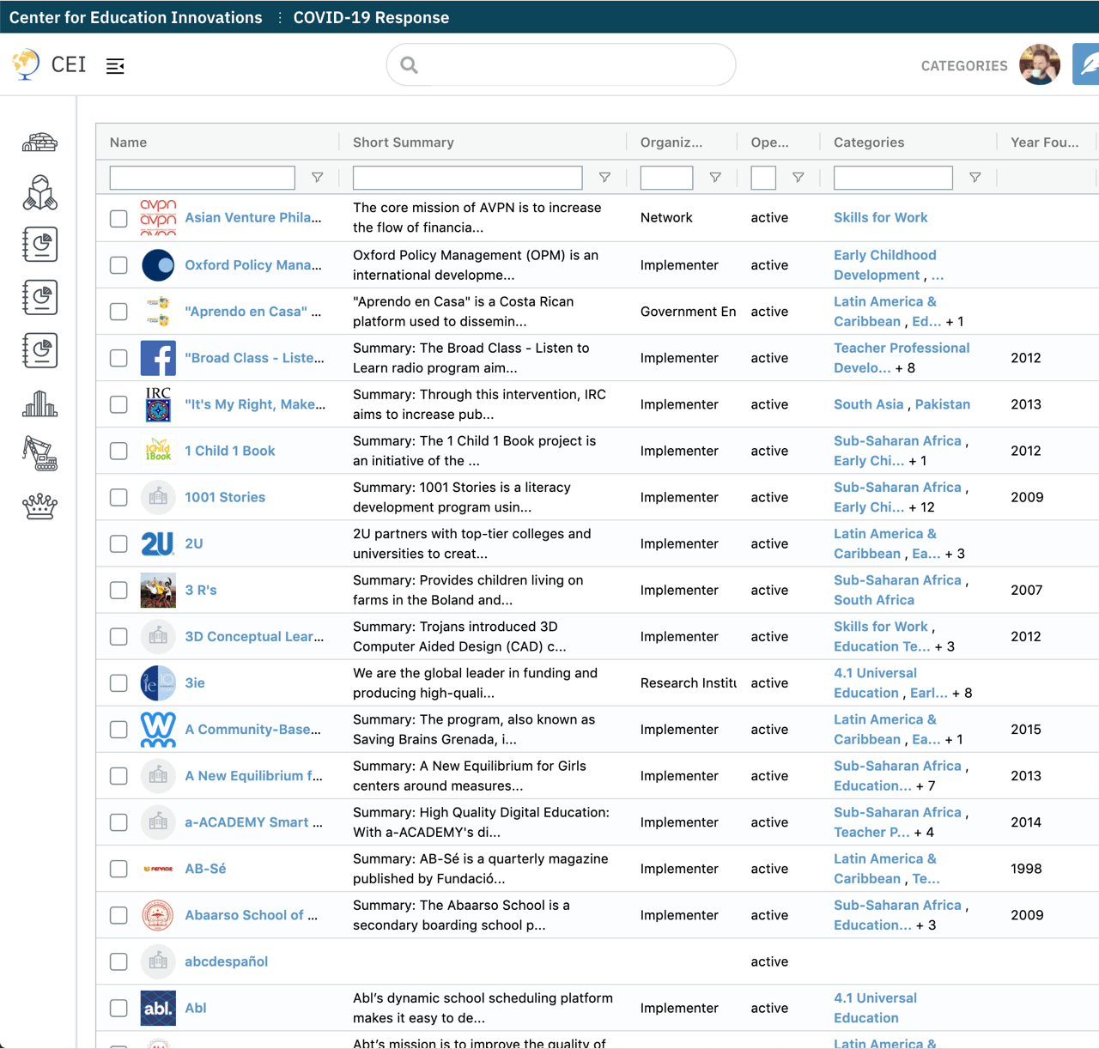The width and height of the screenshot is (1099, 1049).
Task: Sort by the Year Fou... column header
Action: 1045,142
